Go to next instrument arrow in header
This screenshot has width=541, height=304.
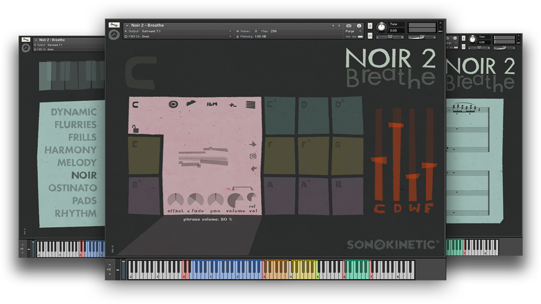tap(339, 25)
